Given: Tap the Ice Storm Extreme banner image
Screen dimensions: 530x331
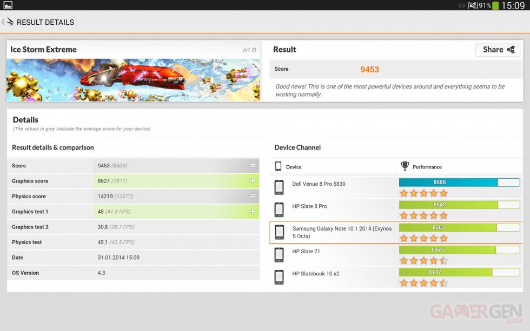Looking at the screenshot, I should pyautogui.click(x=132, y=79).
